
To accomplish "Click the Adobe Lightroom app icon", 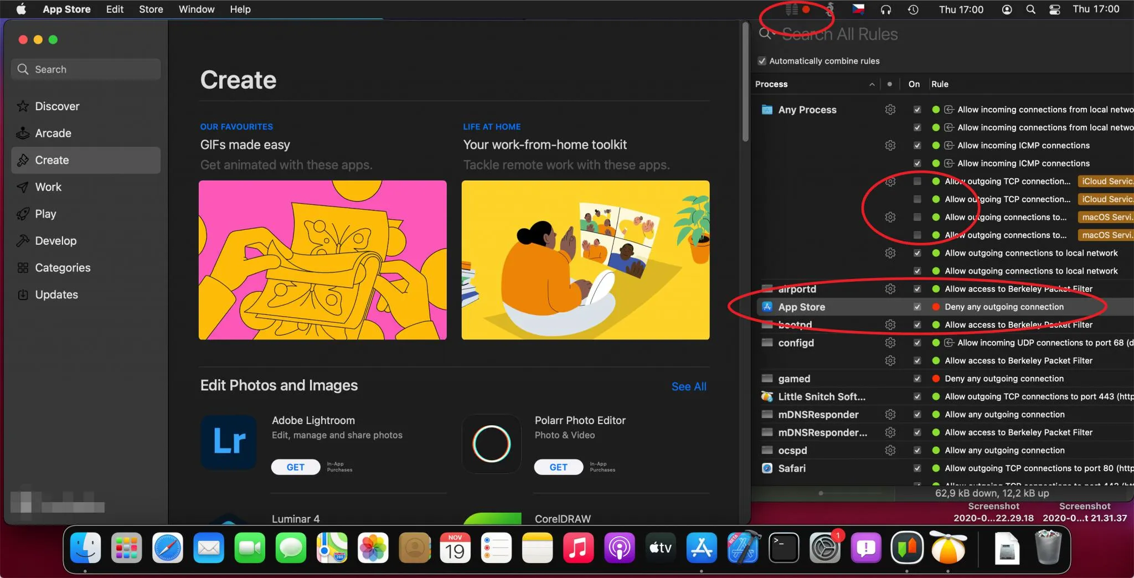I will 229,442.
